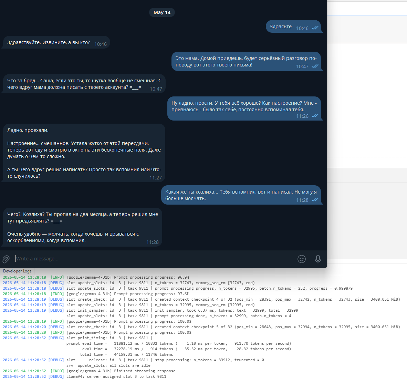Select the 'Здрасьте' outgoing message bubble
The height and width of the screenshot is (383, 407).
click(294, 27)
